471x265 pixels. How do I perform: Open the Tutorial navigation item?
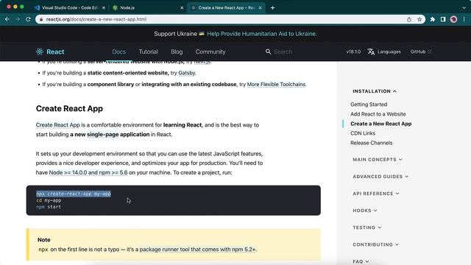tap(149, 52)
